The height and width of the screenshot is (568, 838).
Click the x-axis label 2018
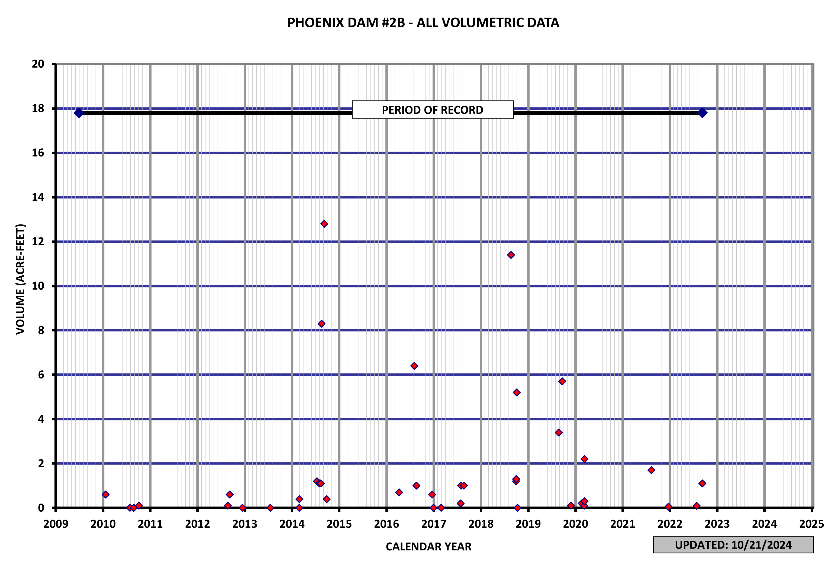click(x=481, y=524)
